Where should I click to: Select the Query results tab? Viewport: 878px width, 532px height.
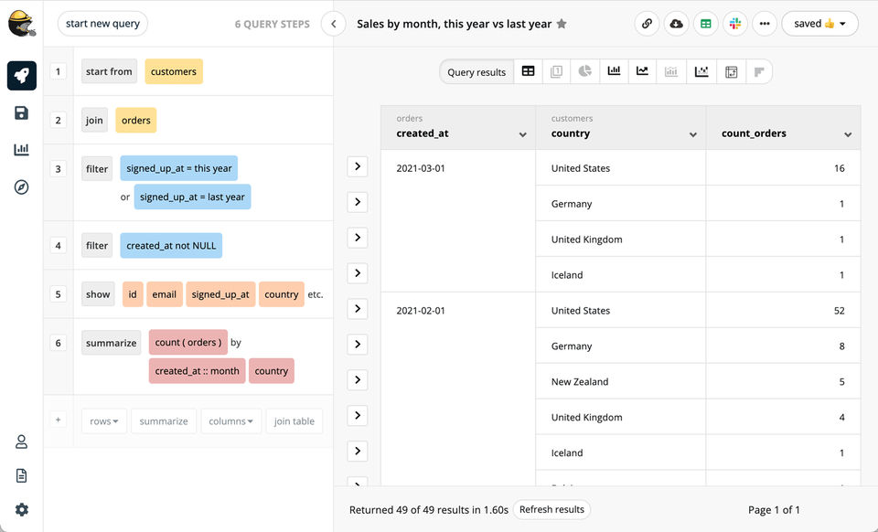pyautogui.click(x=476, y=72)
